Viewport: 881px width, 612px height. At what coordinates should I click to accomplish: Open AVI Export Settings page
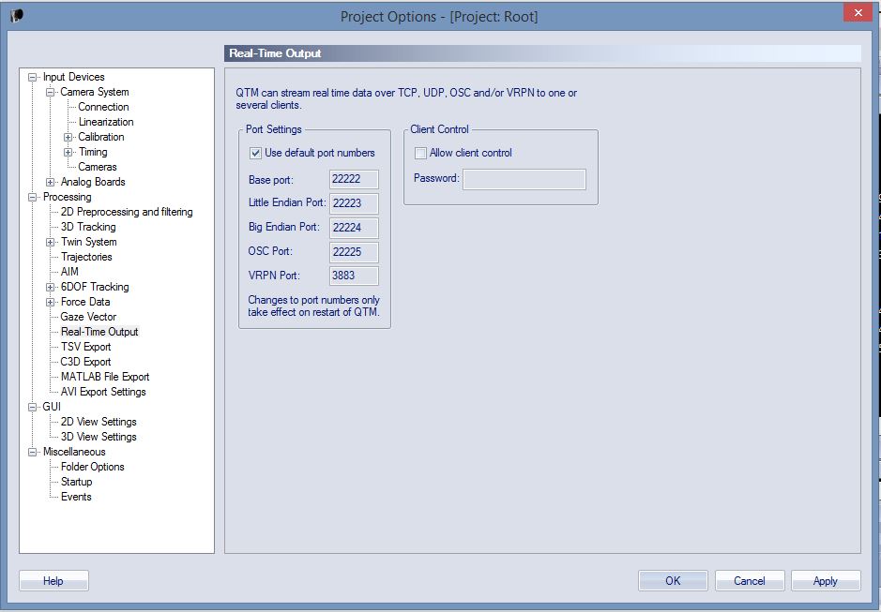[103, 392]
